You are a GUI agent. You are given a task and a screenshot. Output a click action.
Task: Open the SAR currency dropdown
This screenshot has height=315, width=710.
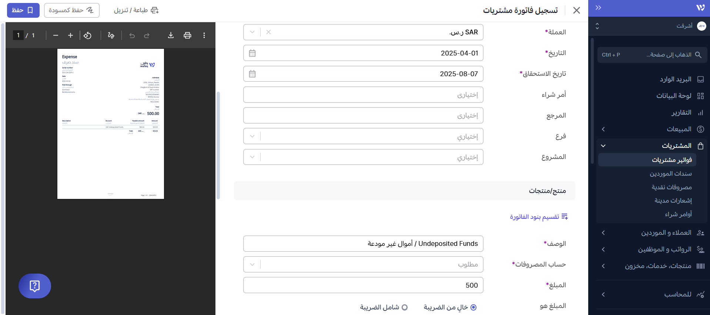[252, 32]
